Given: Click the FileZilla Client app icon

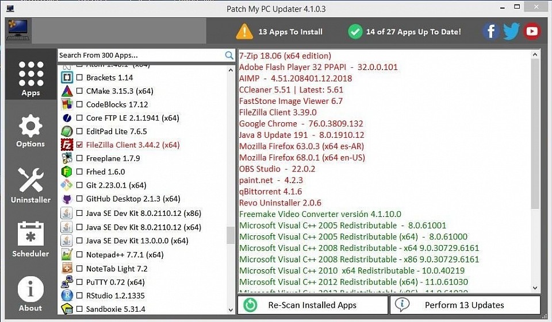Looking at the screenshot, I should click(x=67, y=145).
